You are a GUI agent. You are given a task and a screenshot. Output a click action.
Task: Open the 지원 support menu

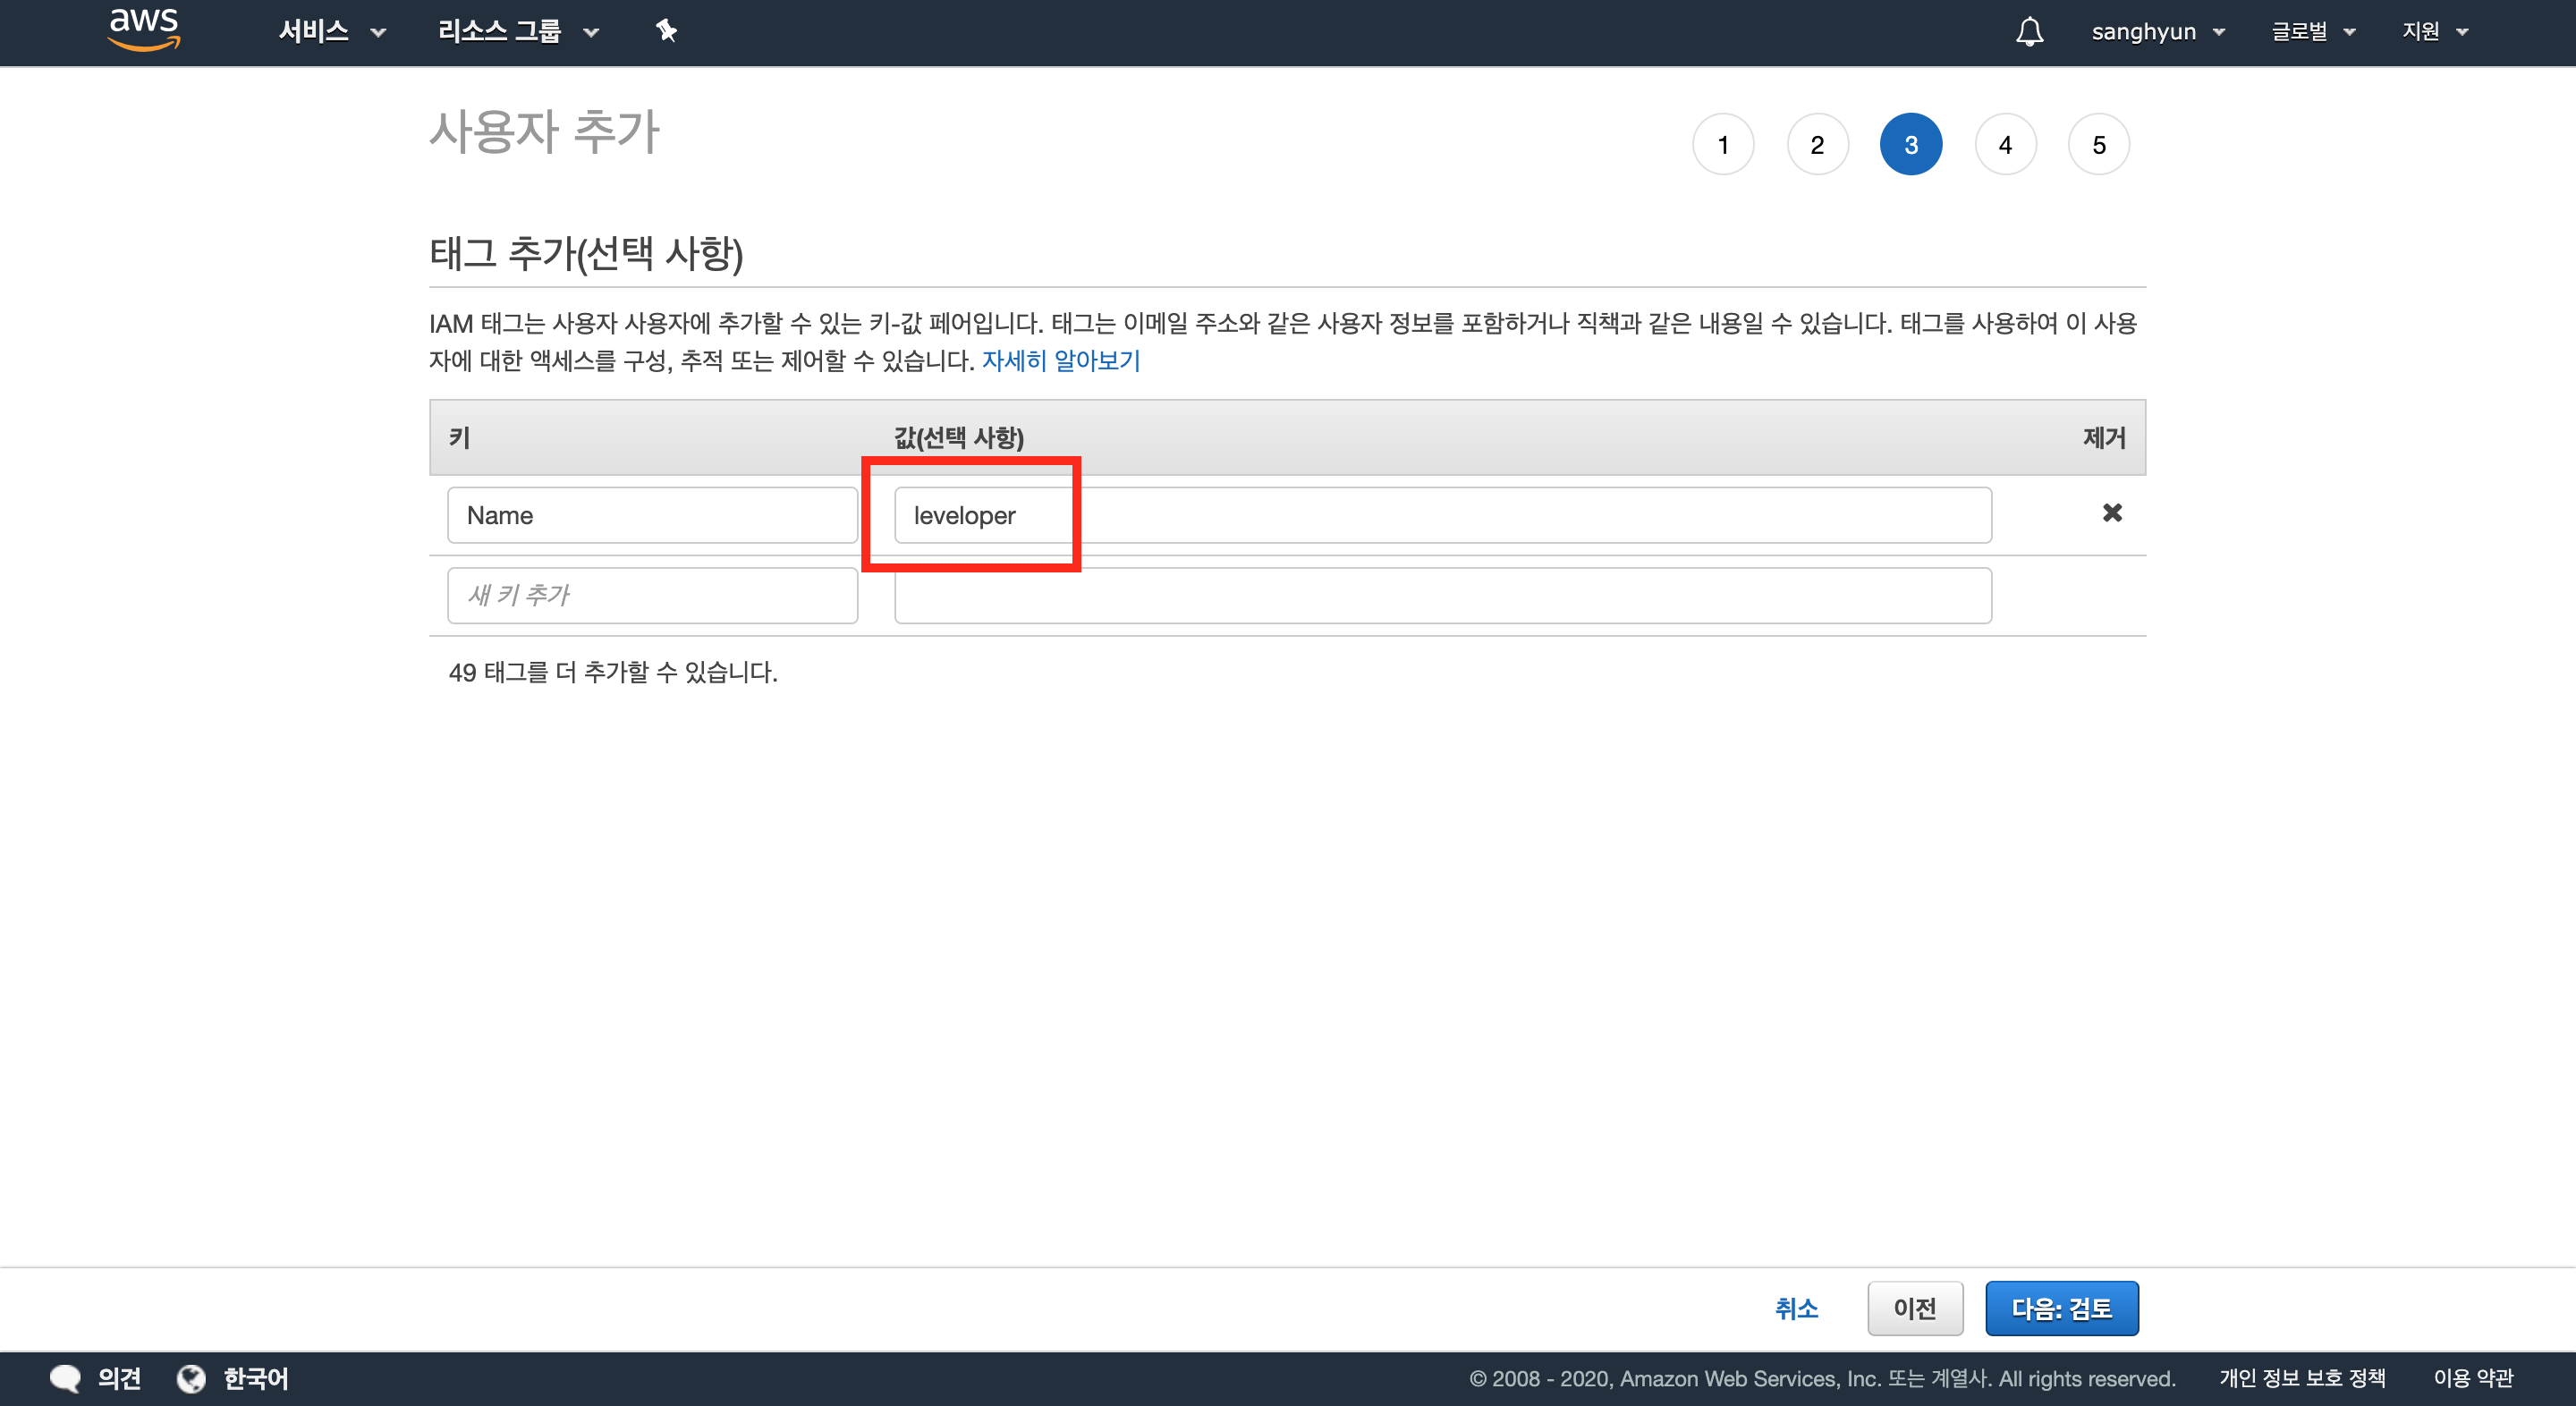click(x=2434, y=32)
